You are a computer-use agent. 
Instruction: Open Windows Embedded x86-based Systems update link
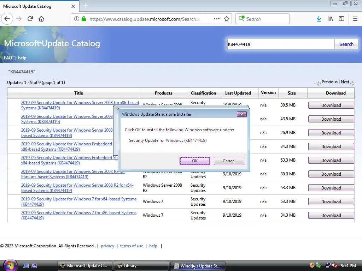tap(67, 146)
